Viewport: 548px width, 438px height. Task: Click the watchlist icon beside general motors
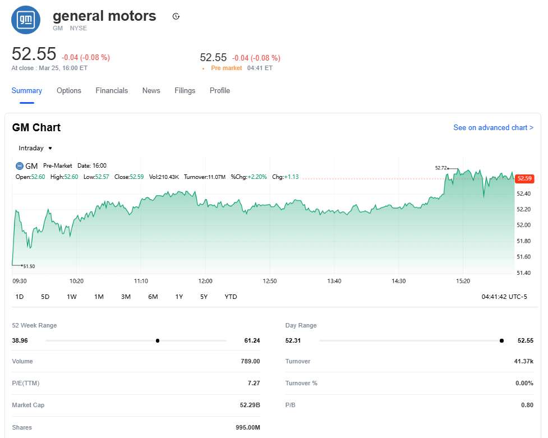[176, 17]
